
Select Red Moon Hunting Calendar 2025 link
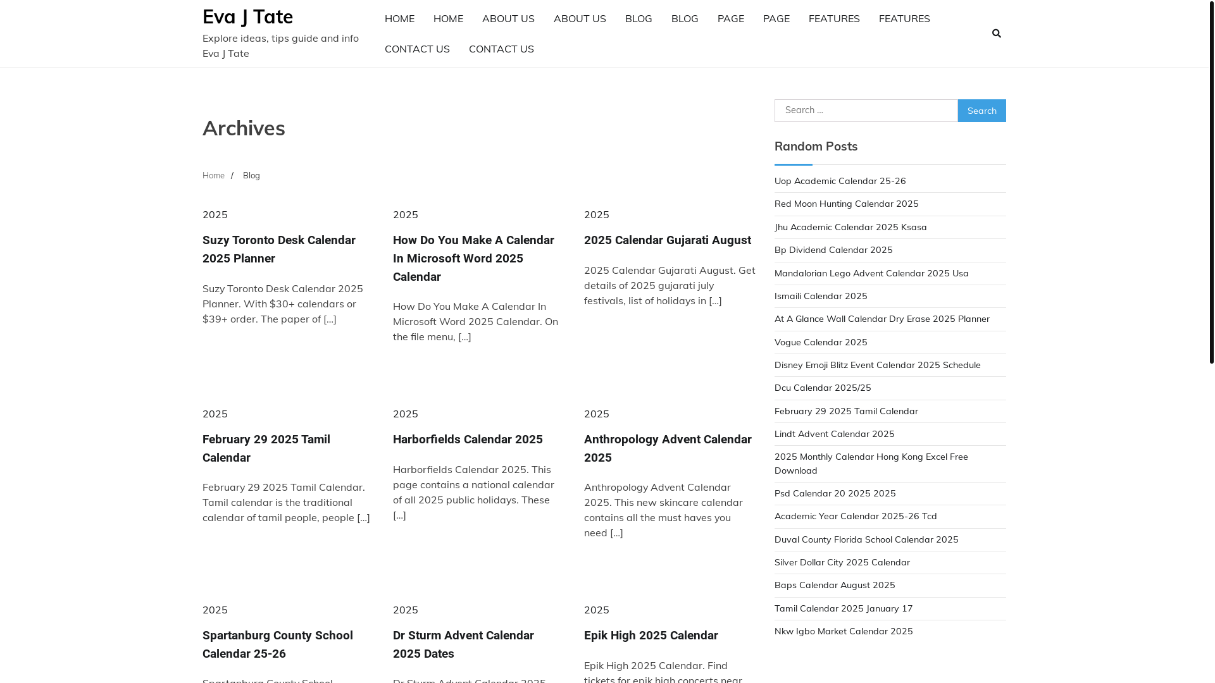pos(847,204)
